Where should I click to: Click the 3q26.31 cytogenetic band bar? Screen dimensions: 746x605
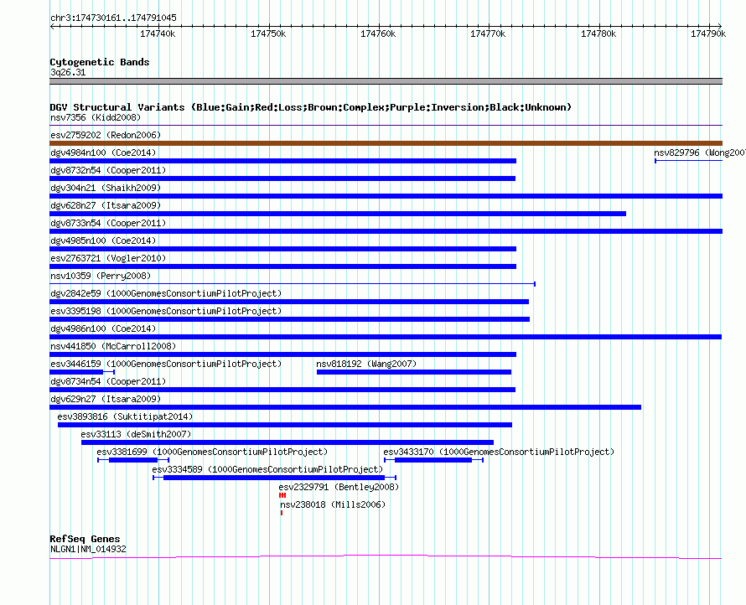(x=386, y=81)
